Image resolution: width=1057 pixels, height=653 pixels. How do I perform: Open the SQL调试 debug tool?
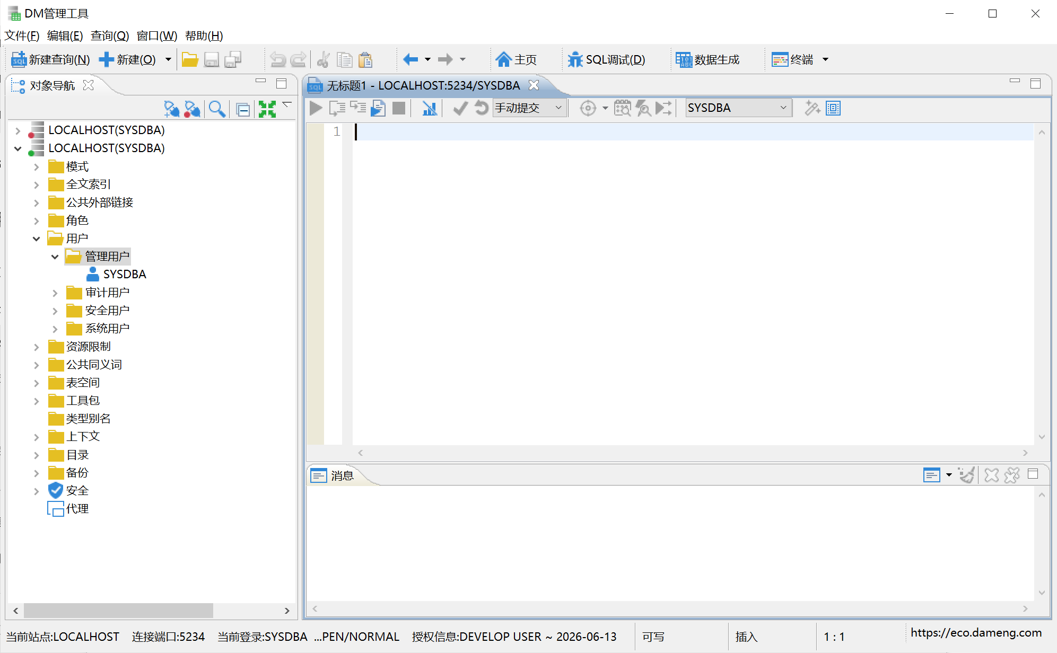607,59
